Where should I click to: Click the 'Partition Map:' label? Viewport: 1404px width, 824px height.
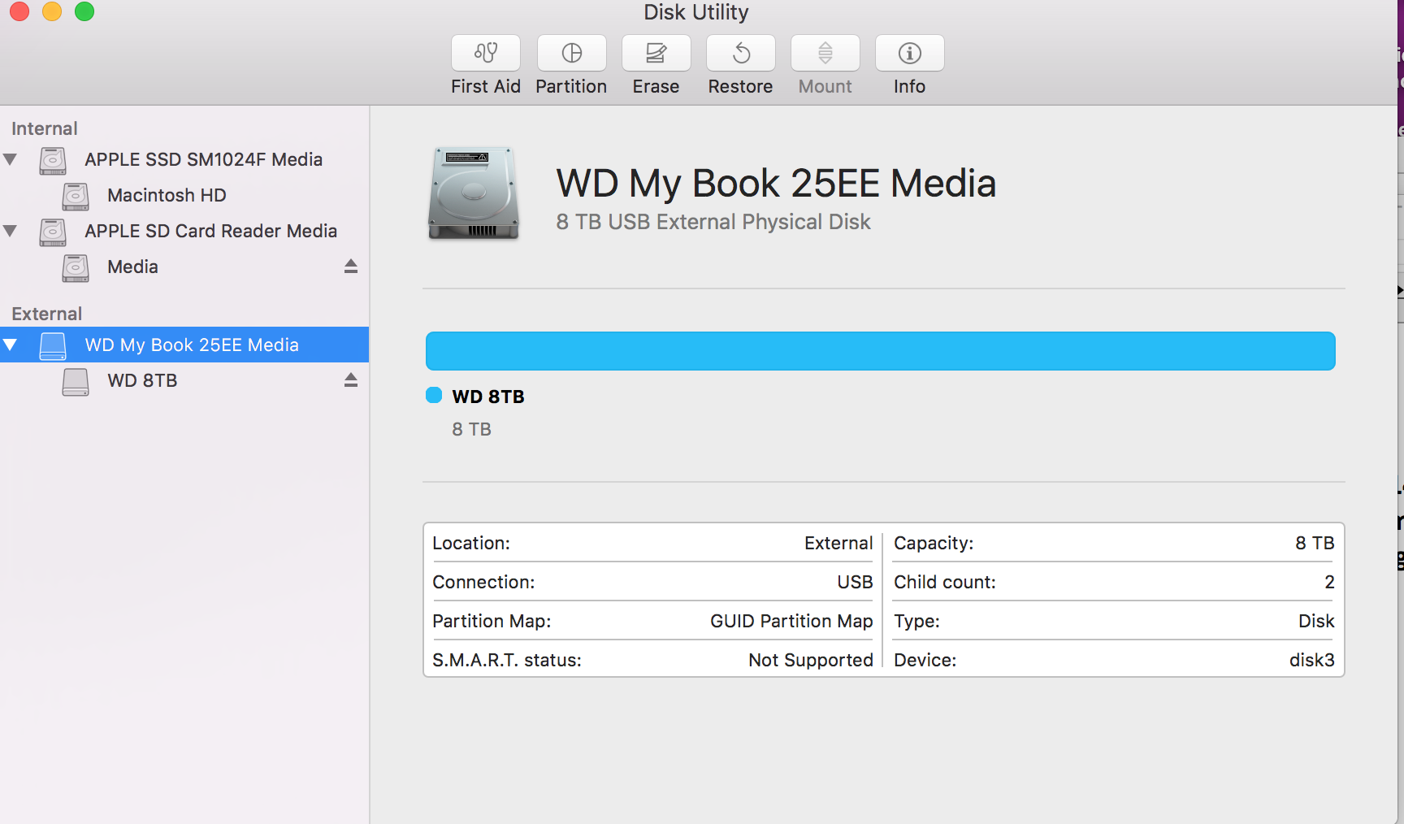pos(492,621)
